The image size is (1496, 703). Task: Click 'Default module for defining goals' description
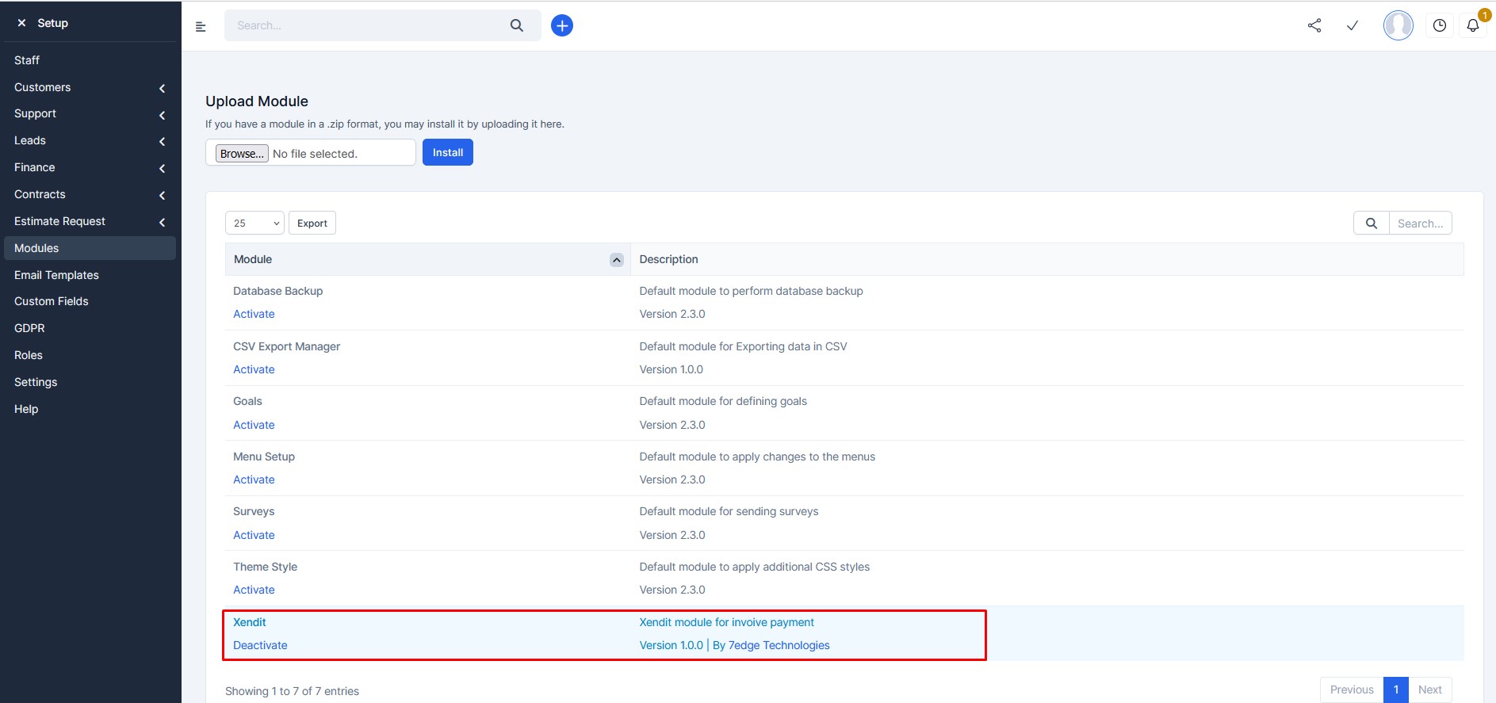(x=723, y=401)
